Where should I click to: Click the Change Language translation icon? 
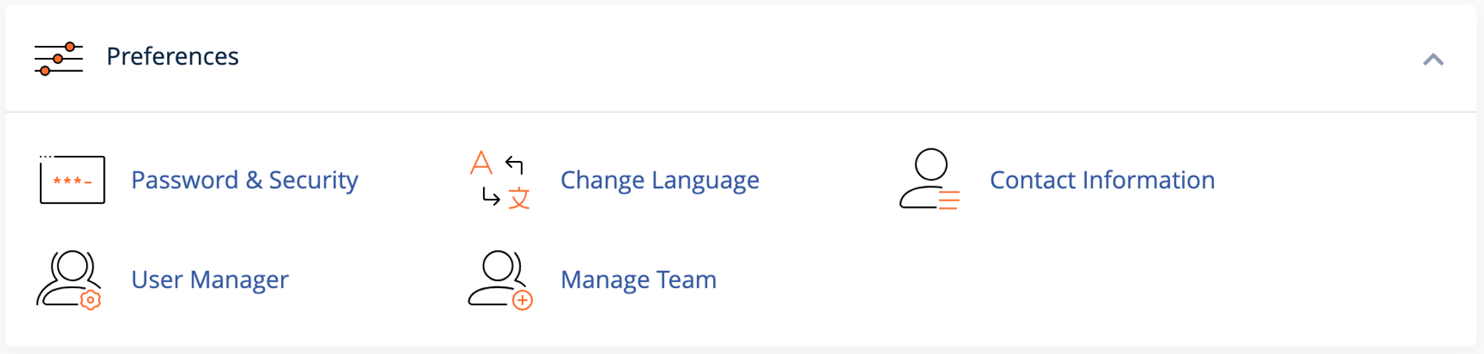click(500, 180)
